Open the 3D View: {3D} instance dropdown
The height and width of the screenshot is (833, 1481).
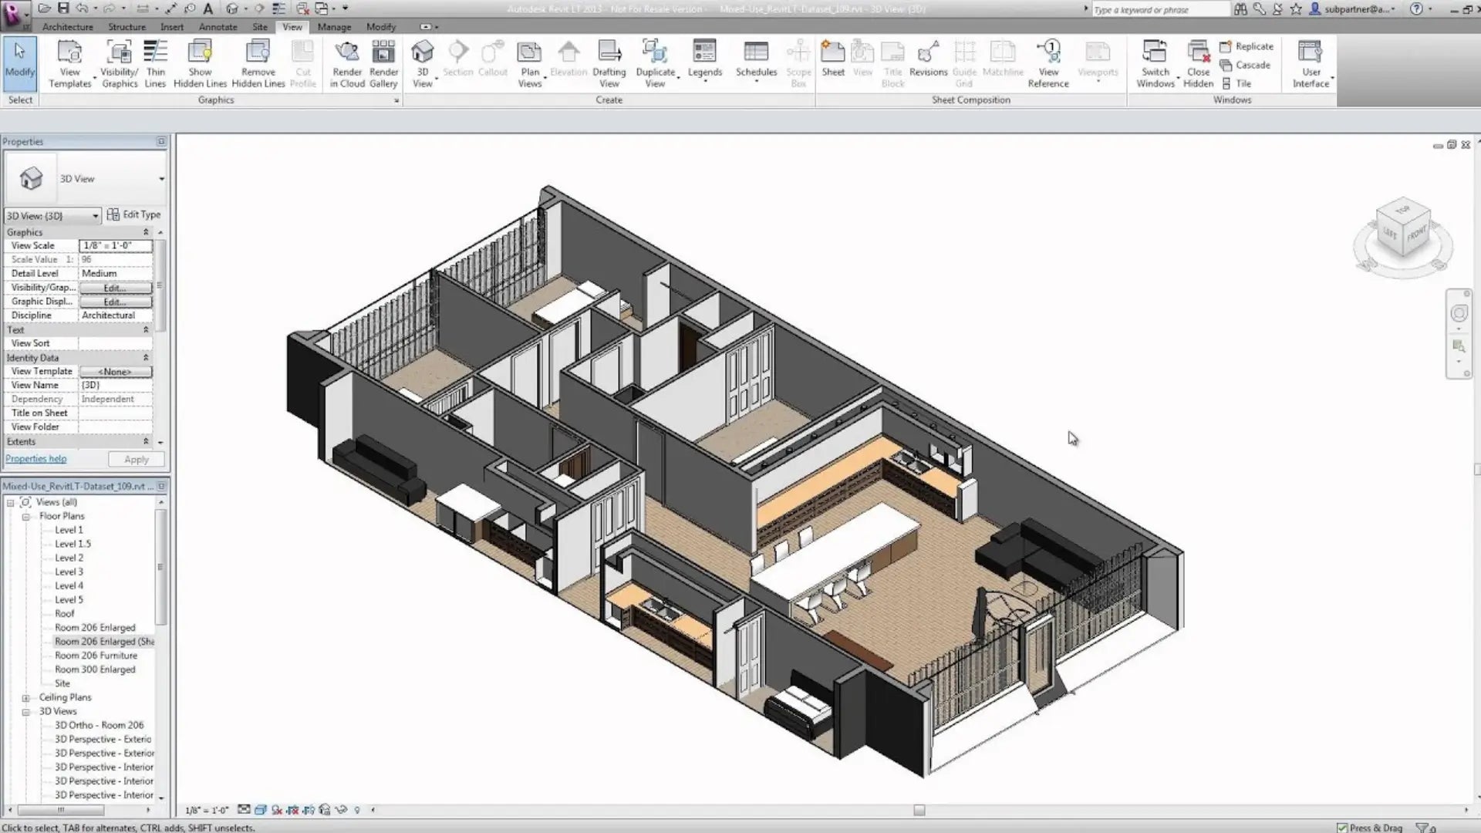point(95,216)
